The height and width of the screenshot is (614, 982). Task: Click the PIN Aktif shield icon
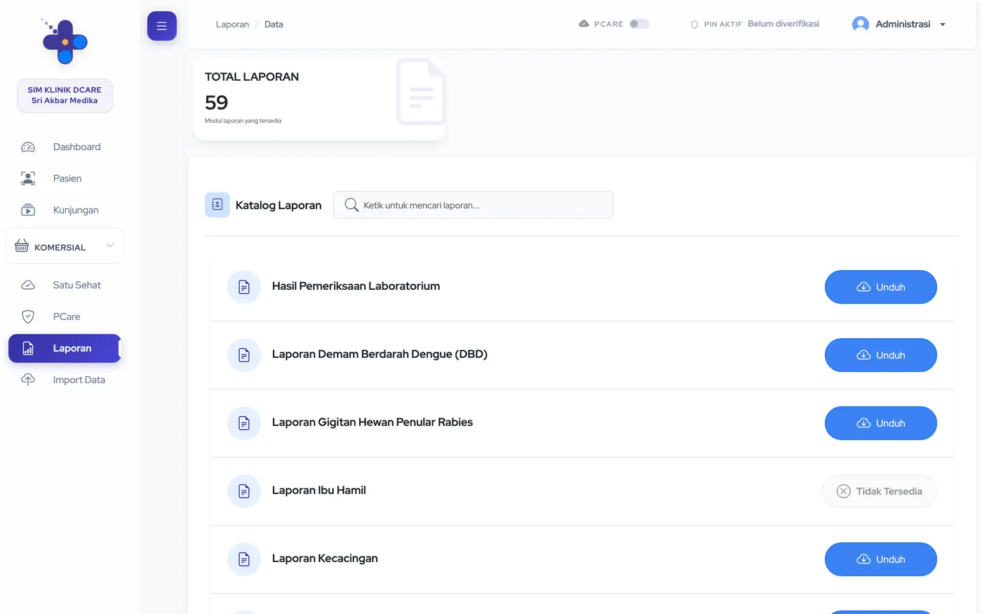tap(694, 25)
